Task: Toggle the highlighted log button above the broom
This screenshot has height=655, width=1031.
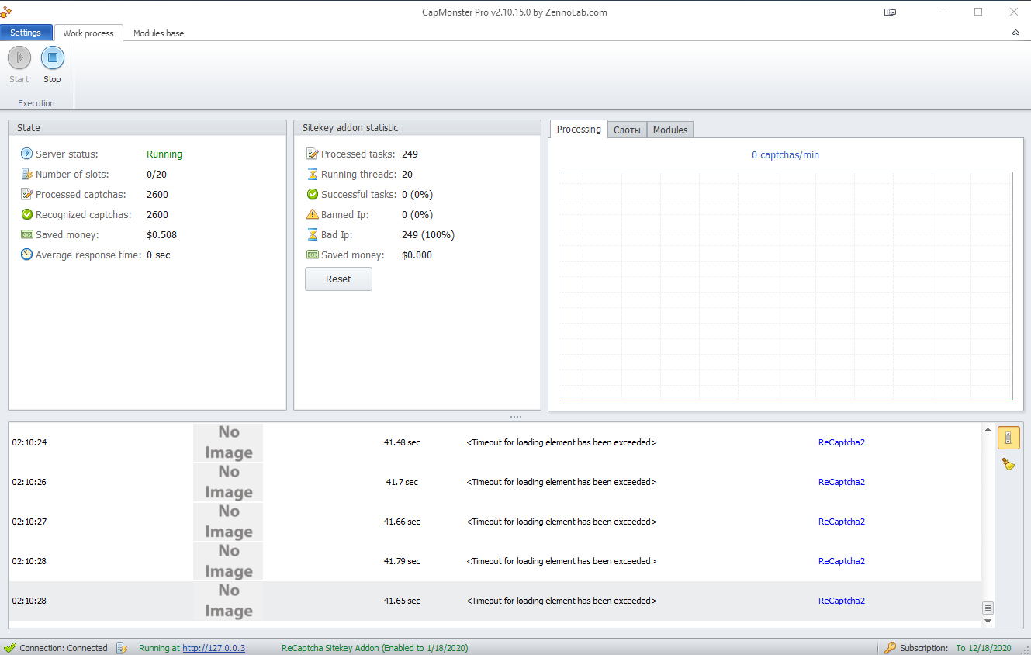Action: (x=1009, y=438)
